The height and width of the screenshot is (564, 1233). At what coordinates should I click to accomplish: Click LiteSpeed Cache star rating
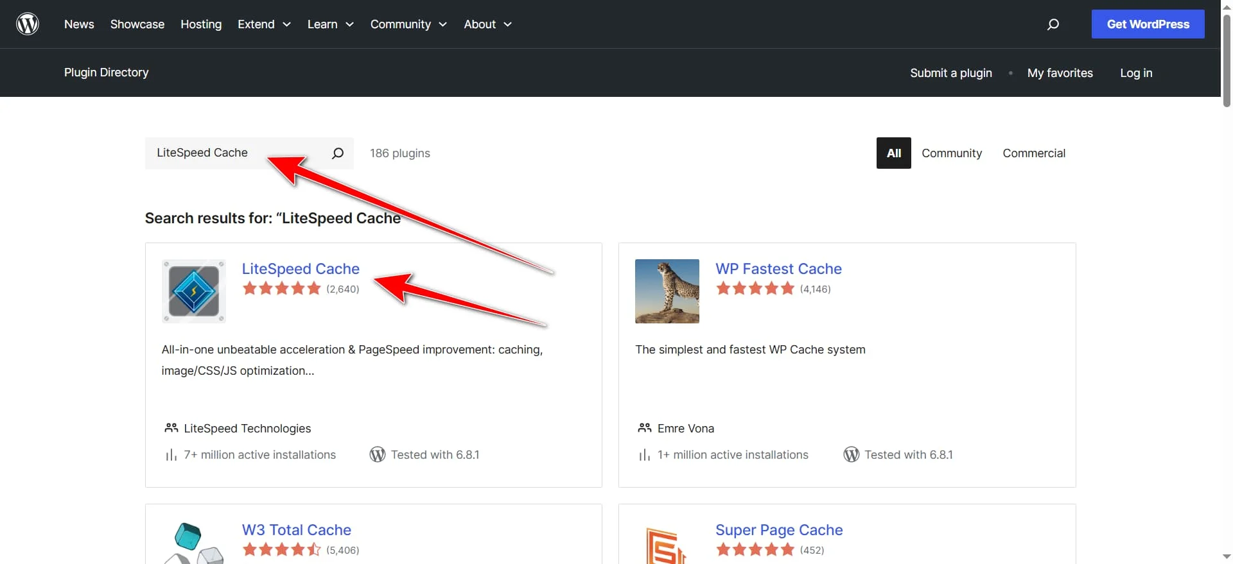[281, 289]
